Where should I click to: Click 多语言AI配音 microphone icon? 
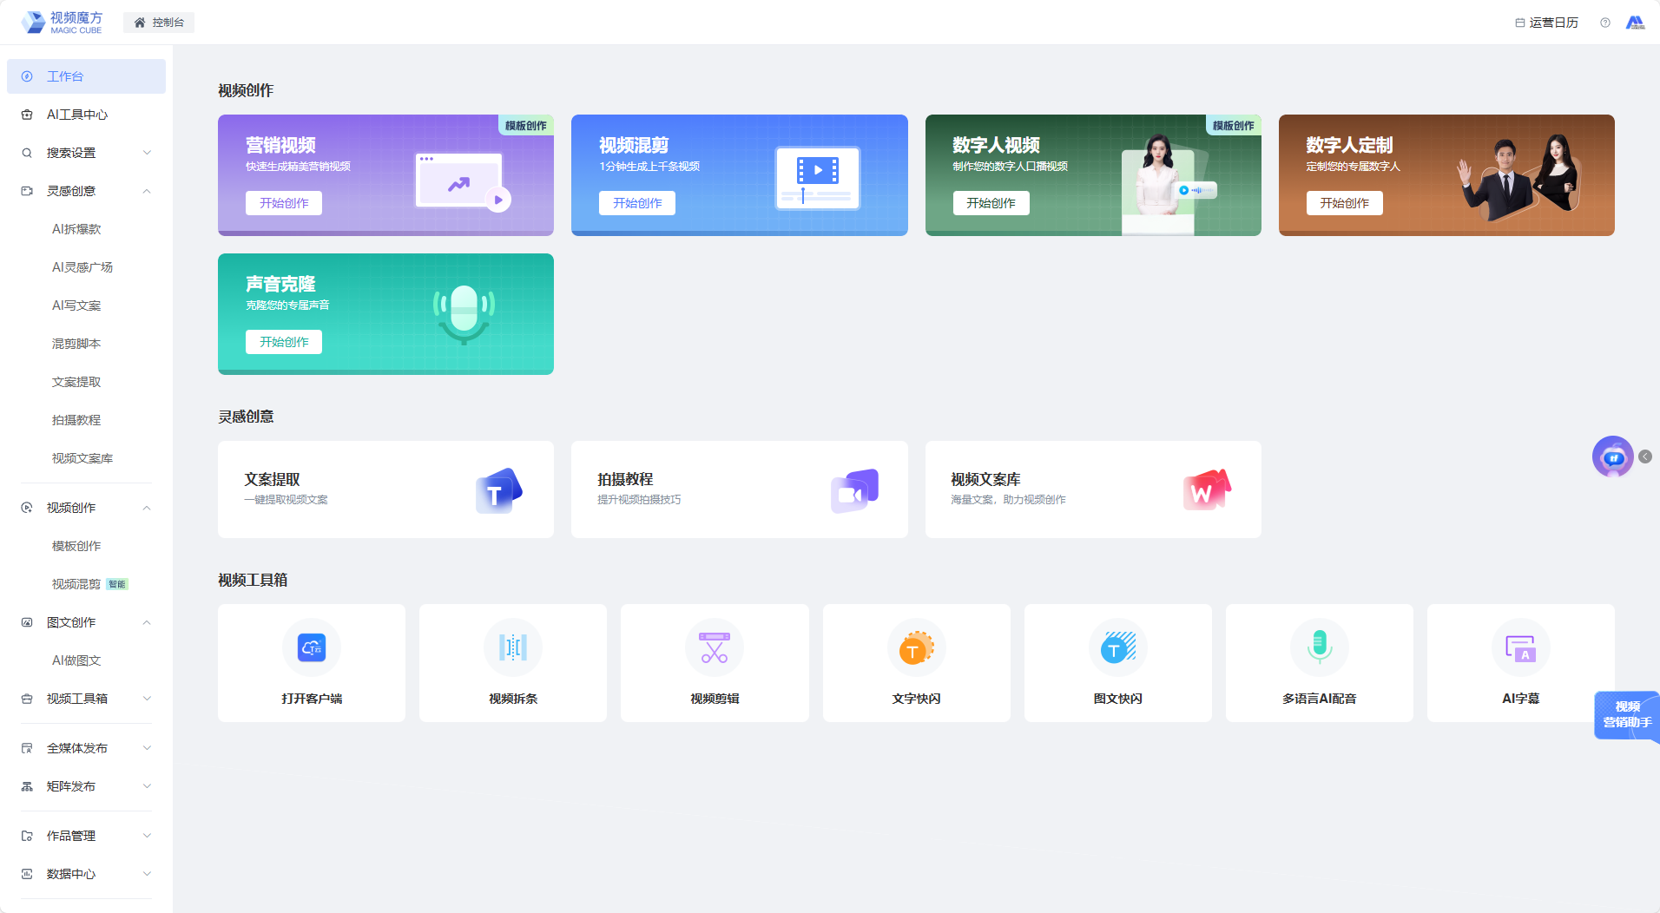pyautogui.click(x=1319, y=647)
